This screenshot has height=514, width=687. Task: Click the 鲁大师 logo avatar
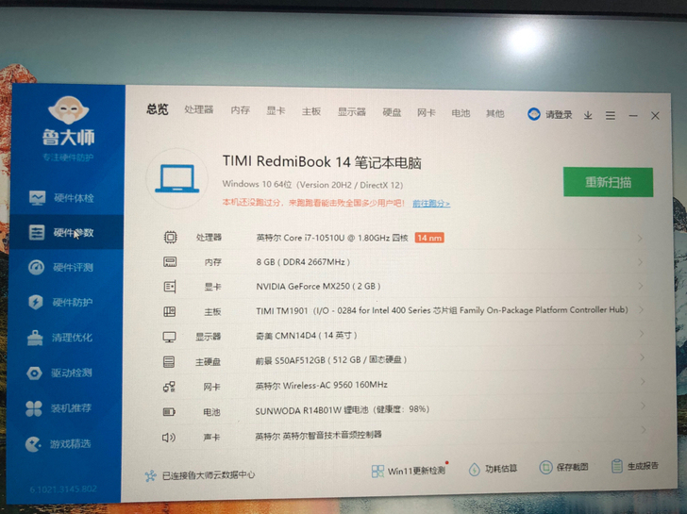(68, 110)
